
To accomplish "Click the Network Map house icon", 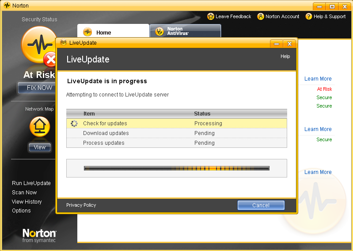I will tap(40, 127).
